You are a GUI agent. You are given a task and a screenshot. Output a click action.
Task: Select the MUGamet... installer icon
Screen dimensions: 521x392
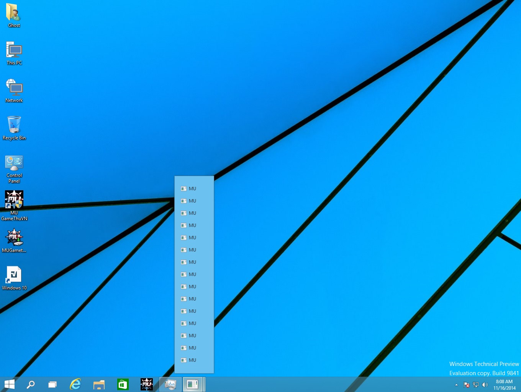pos(14,241)
